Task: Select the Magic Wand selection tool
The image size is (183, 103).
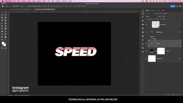Action: point(5,15)
